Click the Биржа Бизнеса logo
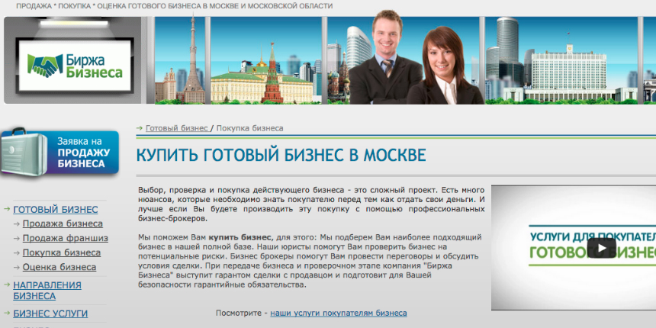 coord(76,66)
